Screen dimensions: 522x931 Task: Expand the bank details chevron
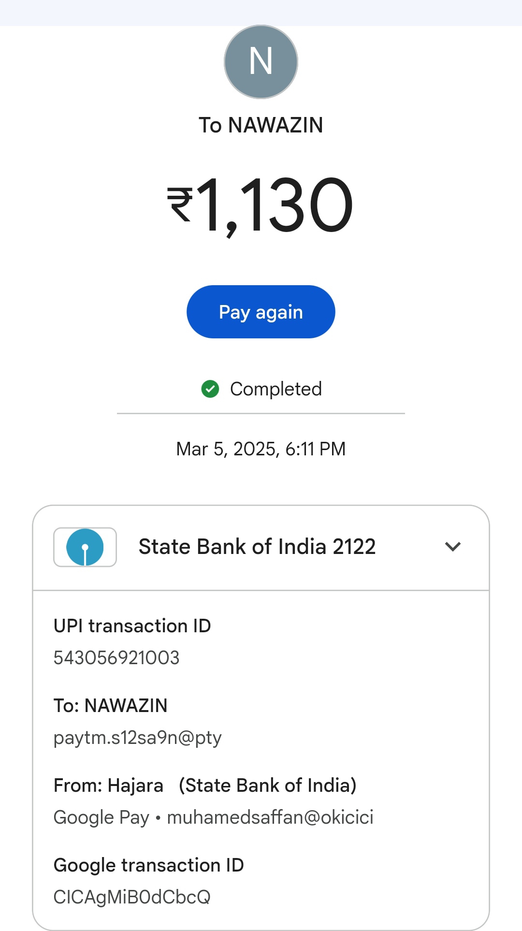click(453, 547)
